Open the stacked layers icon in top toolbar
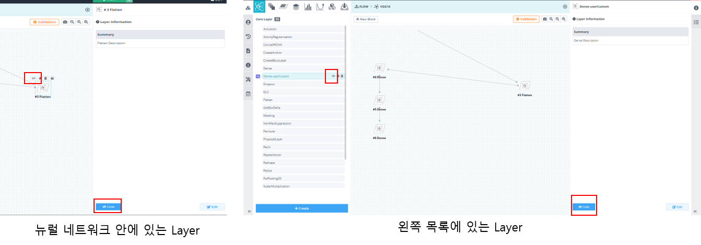The height and width of the screenshot is (245, 701). (x=296, y=7)
